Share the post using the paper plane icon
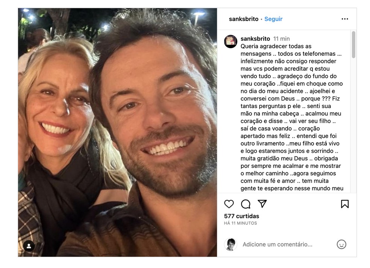 coord(263,203)
